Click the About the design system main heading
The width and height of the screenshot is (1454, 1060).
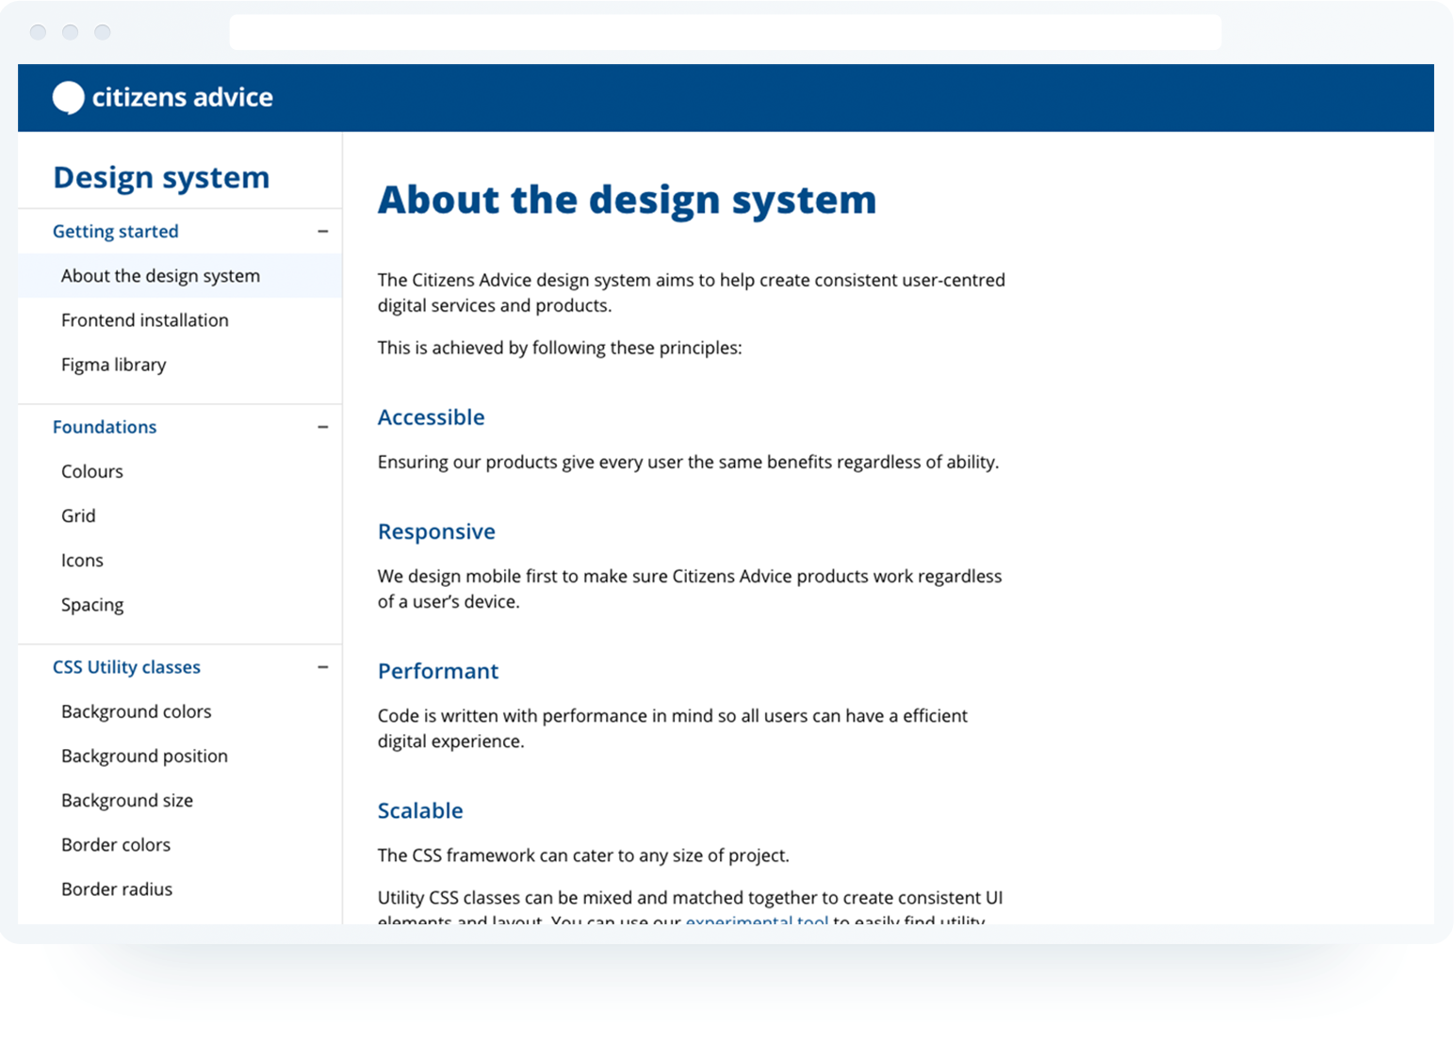point(627,200)
